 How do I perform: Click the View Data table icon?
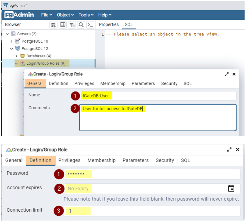point(63,25)
